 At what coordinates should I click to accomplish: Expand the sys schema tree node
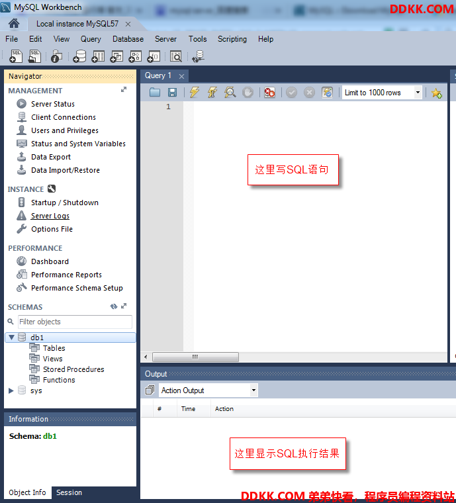pyautogui.click(x=11, y=390)
